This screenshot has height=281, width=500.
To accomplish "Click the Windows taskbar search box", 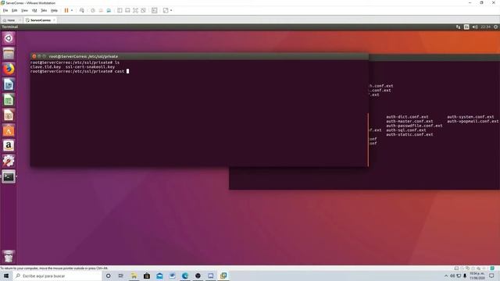I will coord(57,276).
